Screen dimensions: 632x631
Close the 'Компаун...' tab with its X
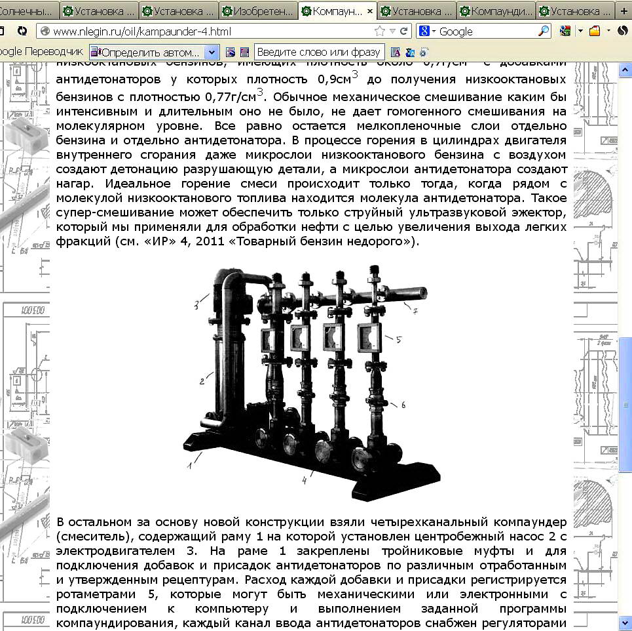point(369,11)
